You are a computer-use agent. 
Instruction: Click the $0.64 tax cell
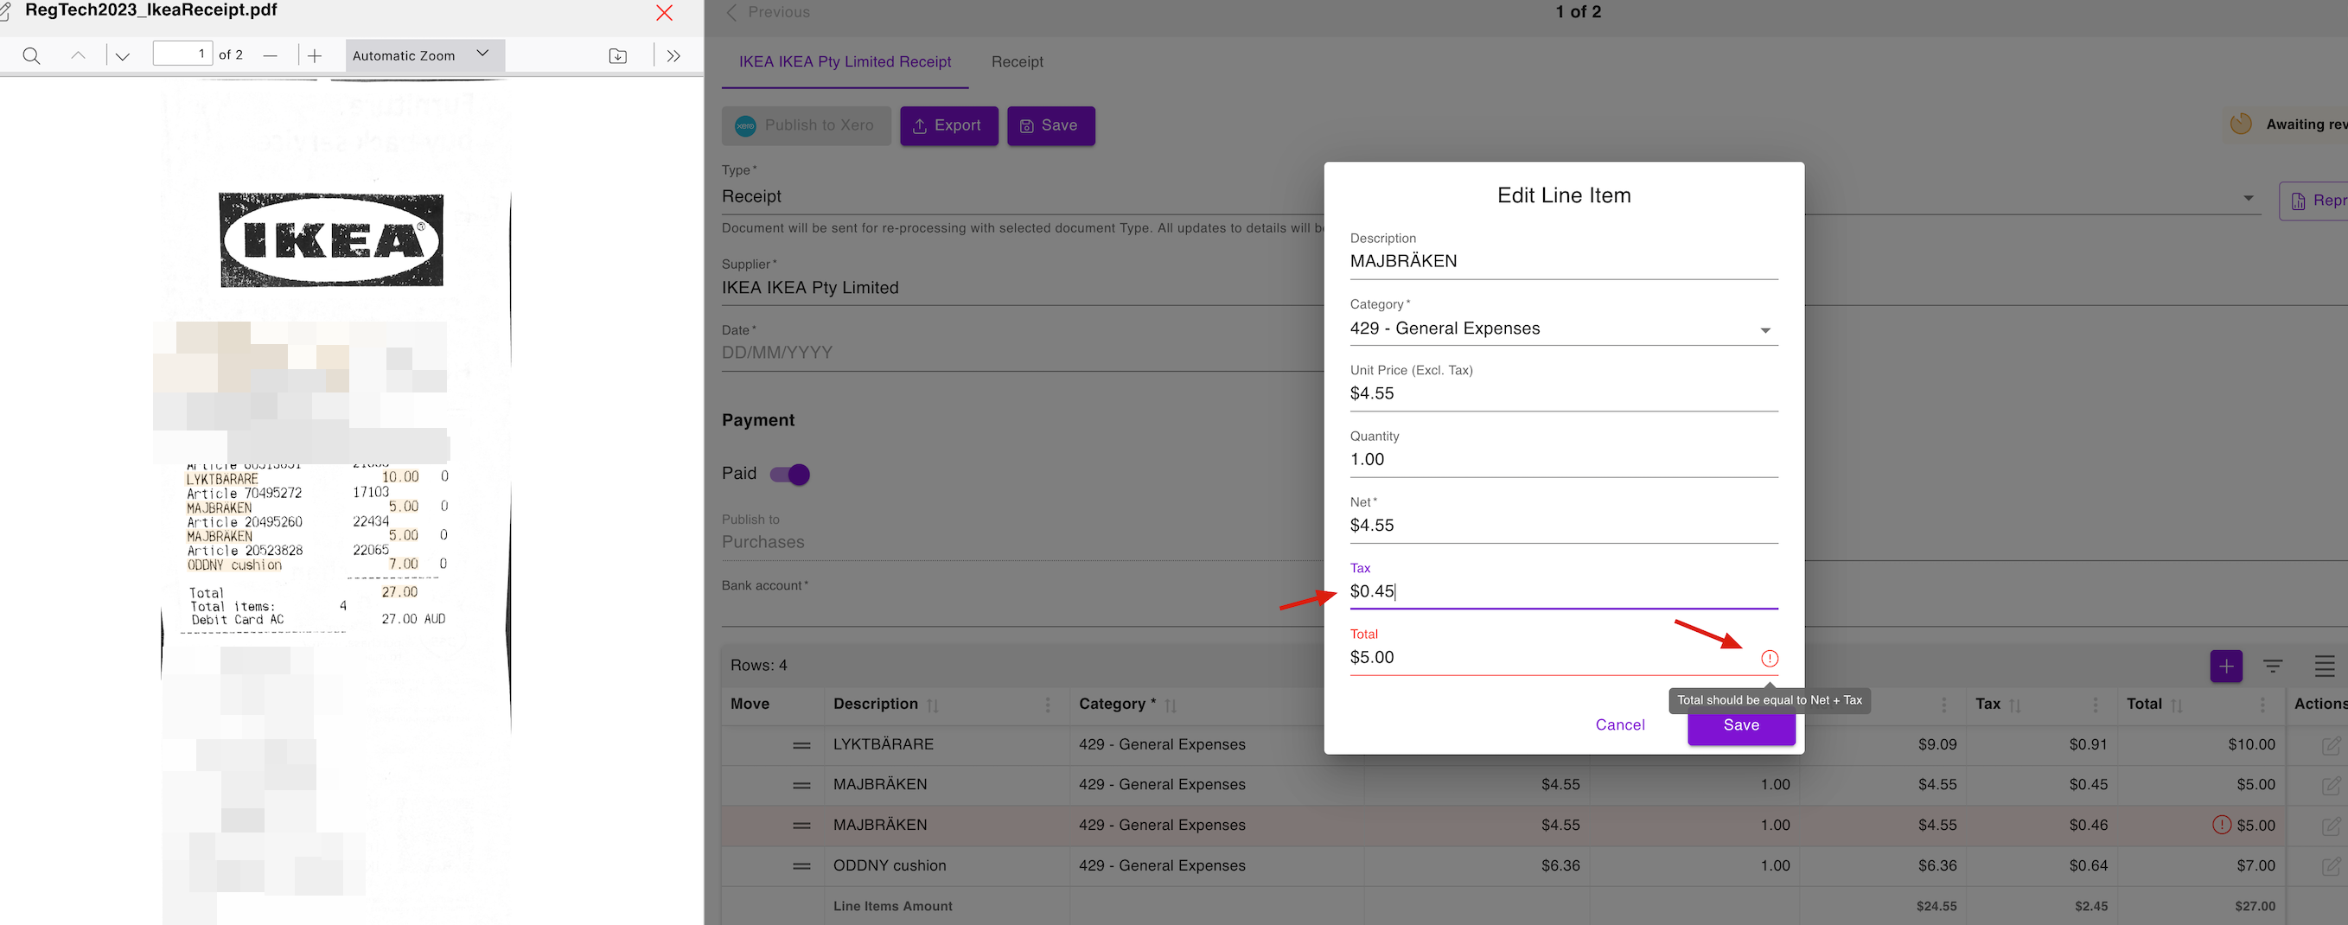(2040, 865)
